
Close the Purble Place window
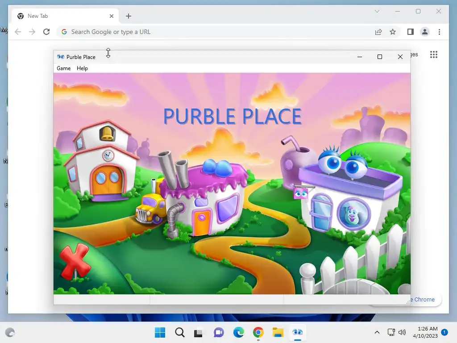pyautogui.click(x=400, y=57)
